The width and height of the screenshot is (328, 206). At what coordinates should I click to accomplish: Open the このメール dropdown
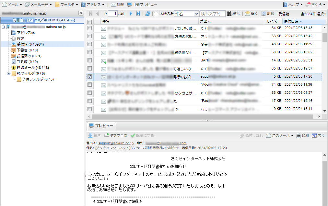280,136
